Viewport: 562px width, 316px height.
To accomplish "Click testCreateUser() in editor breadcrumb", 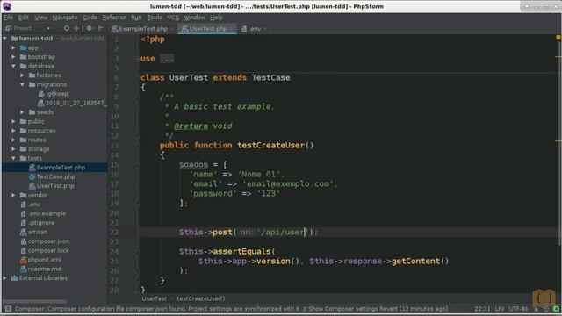I will [x=201, y=298].
